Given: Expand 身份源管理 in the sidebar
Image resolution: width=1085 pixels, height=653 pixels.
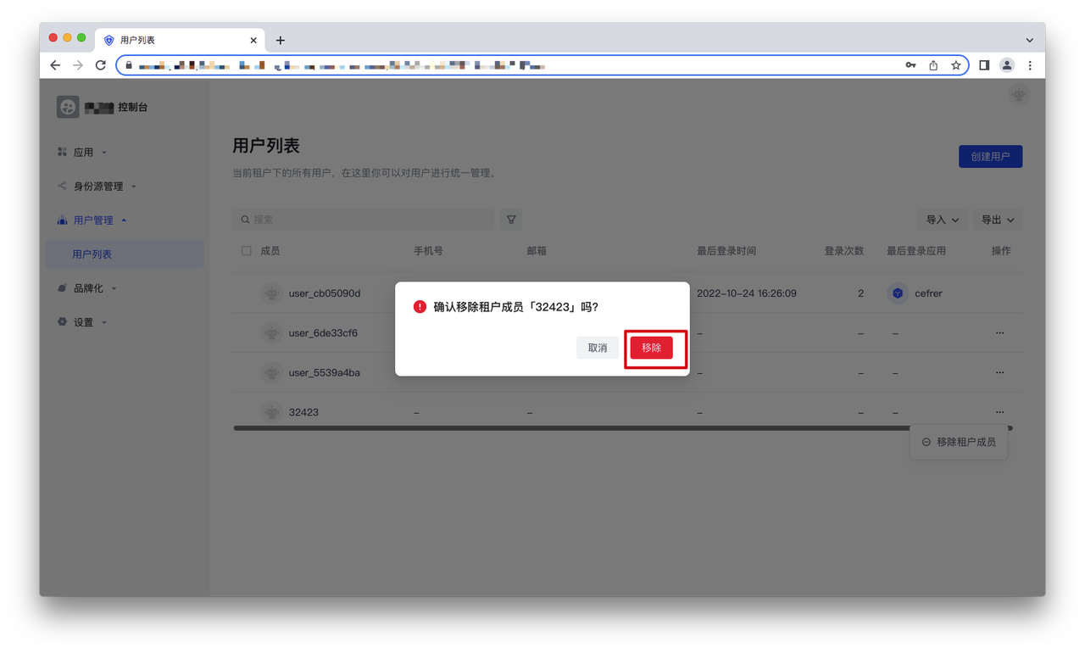Looking at the screenshot, I should (x=97, y=187).
